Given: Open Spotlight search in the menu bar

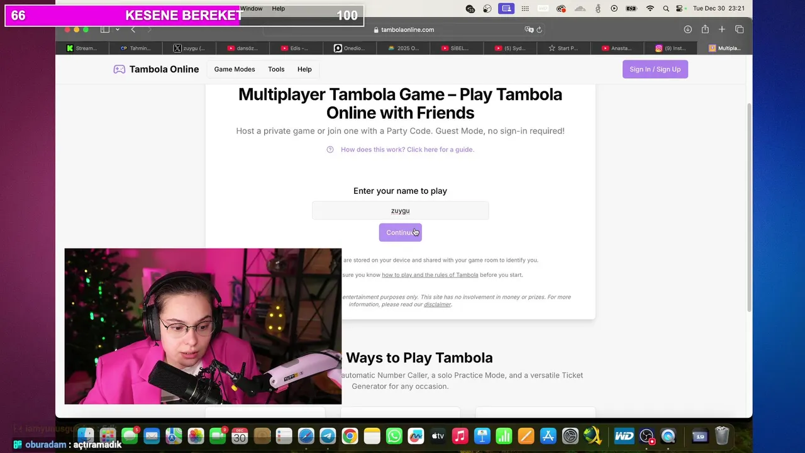Looking at the screenshot, I should tap(666, 8).
